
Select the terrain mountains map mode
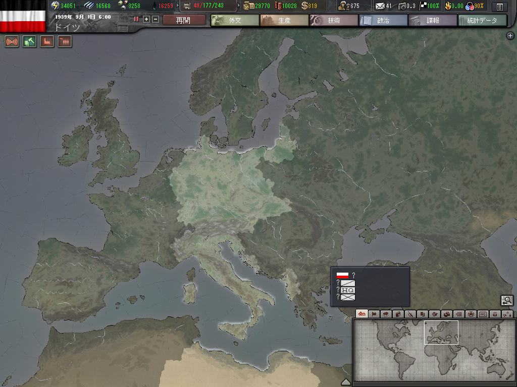click(361, 314)
